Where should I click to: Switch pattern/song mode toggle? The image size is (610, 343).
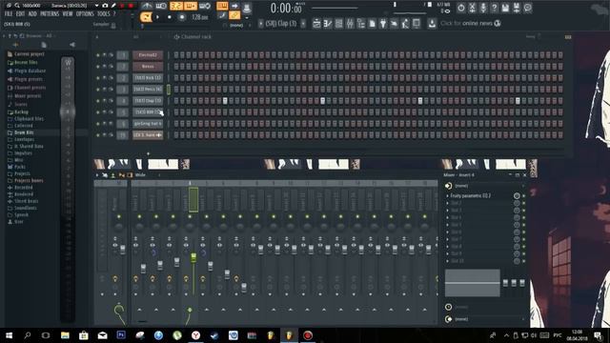(146, 17)
